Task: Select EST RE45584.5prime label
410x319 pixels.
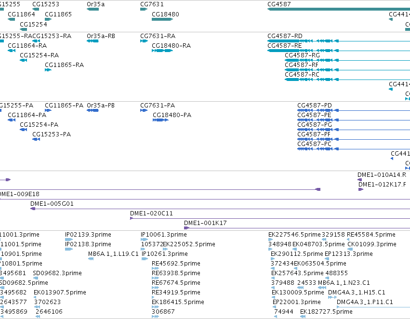Action: click(x=371, y=235)
